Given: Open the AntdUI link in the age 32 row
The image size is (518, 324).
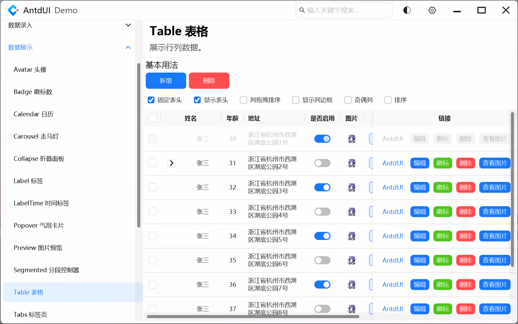Looking at the screenshot, I should coord(392,187).
